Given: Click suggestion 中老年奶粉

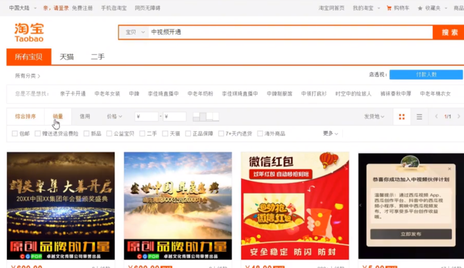Looking at the screenshot, I should click(200, 93).
